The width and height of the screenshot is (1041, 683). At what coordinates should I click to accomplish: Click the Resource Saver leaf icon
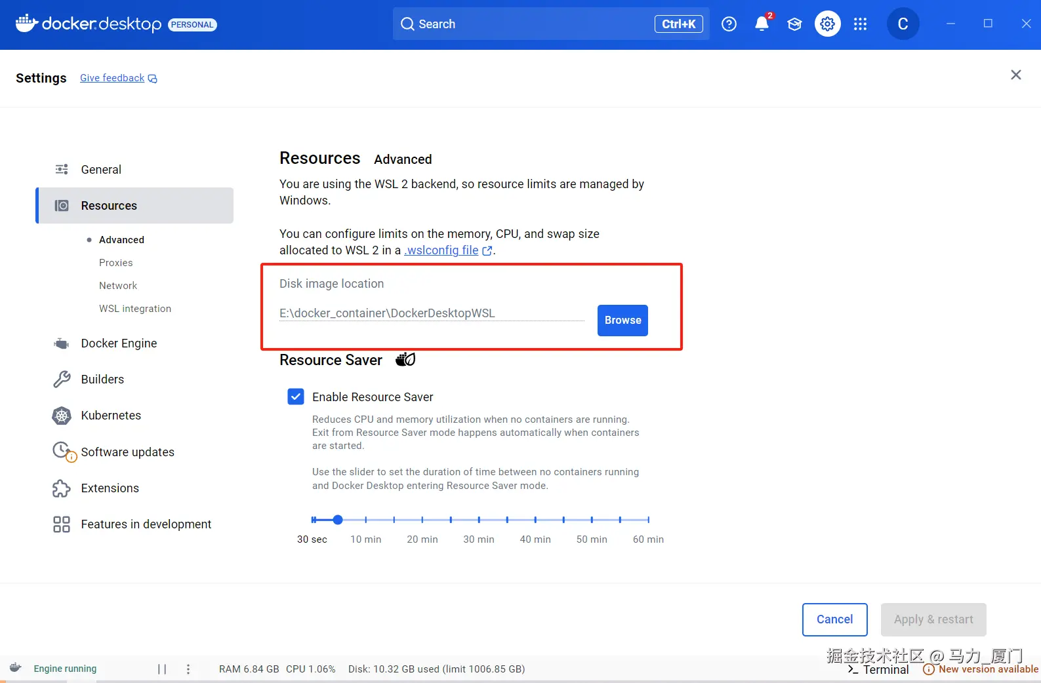click(405, 359)
